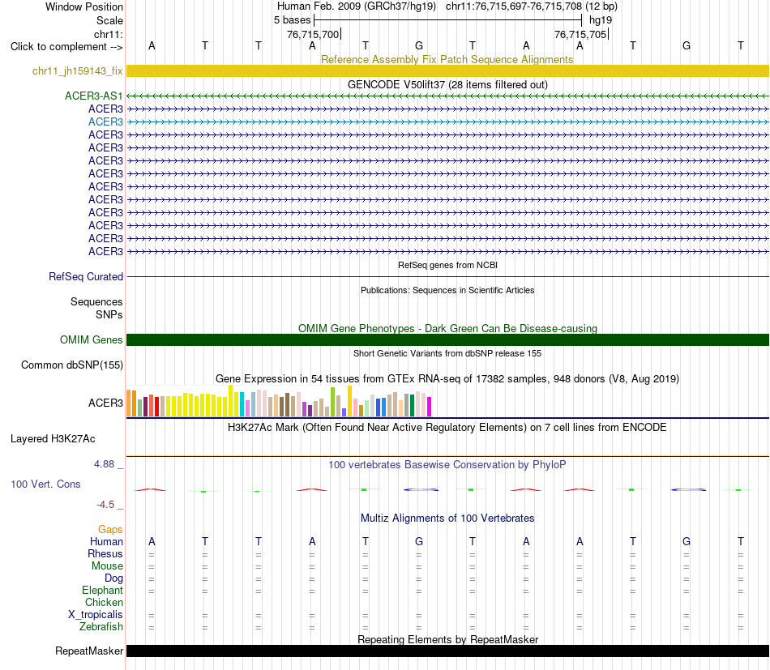Click the Rhesus species label
This screenshot has width=770, height=670.
coord(105,553)
